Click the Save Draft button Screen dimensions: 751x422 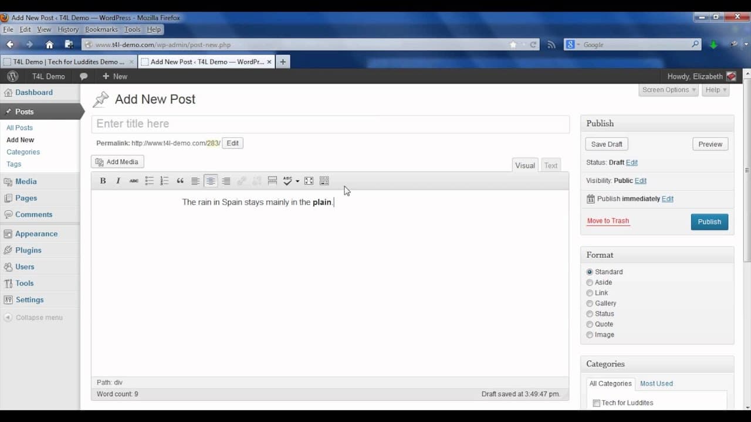coord(607,144)
